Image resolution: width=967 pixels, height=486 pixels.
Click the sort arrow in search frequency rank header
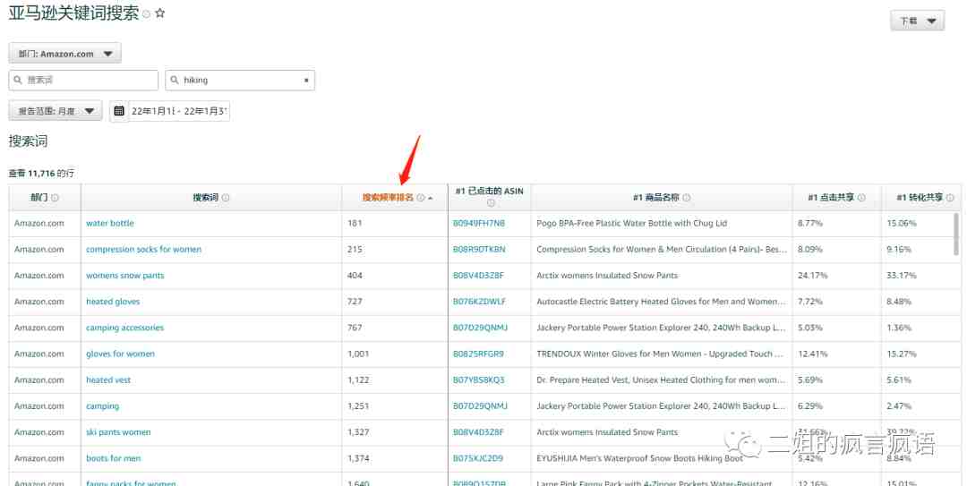430,198
